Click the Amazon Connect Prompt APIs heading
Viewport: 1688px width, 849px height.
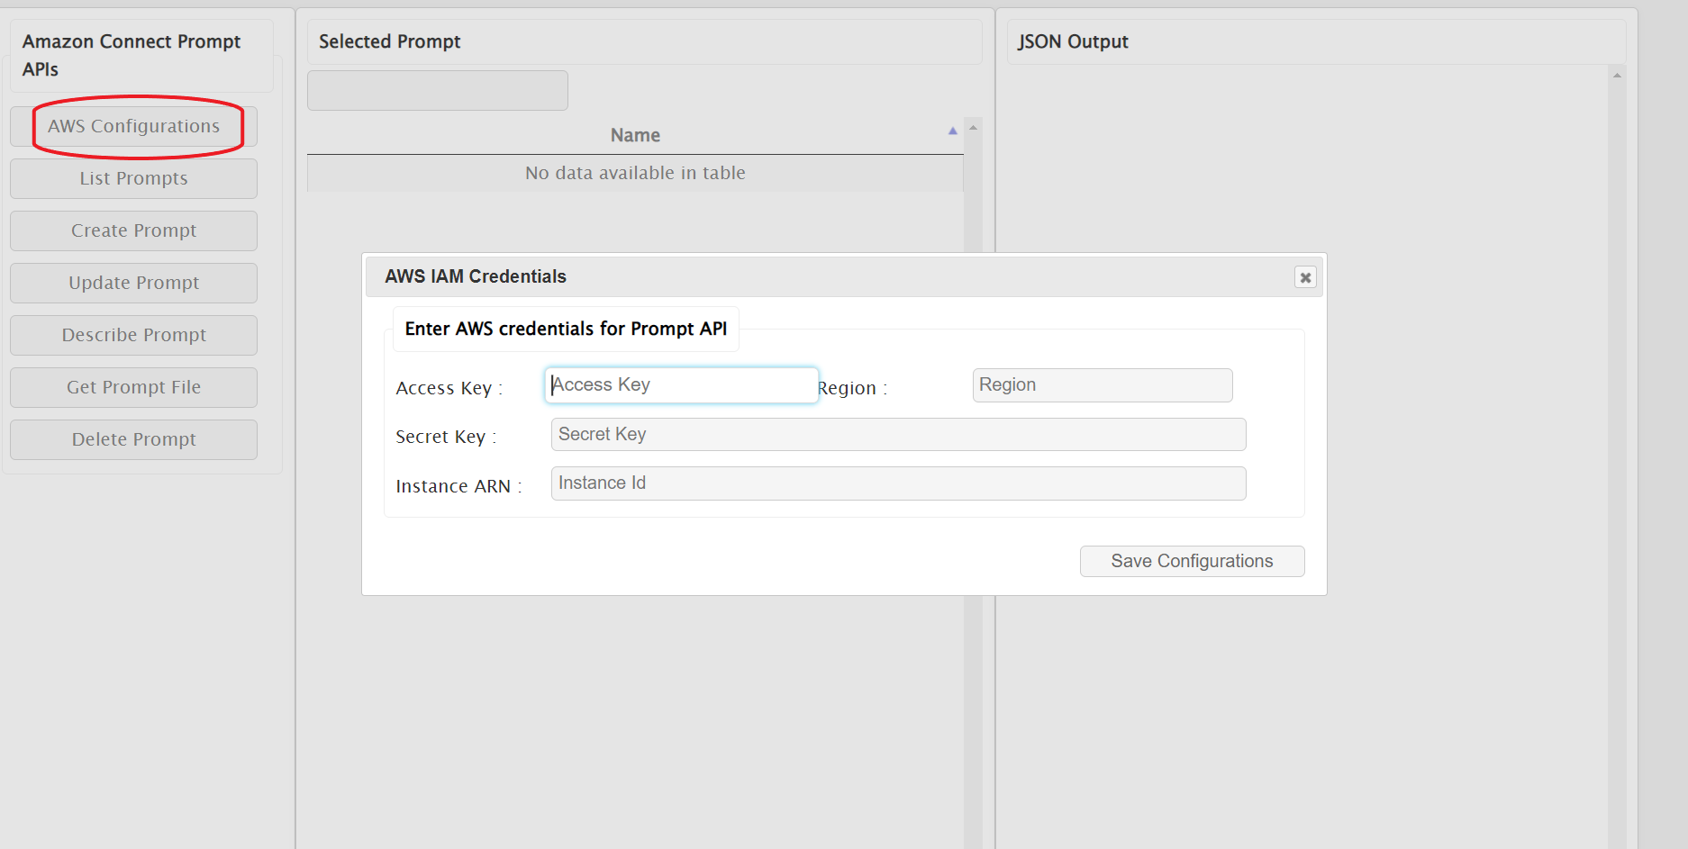(x=132, y=55)
